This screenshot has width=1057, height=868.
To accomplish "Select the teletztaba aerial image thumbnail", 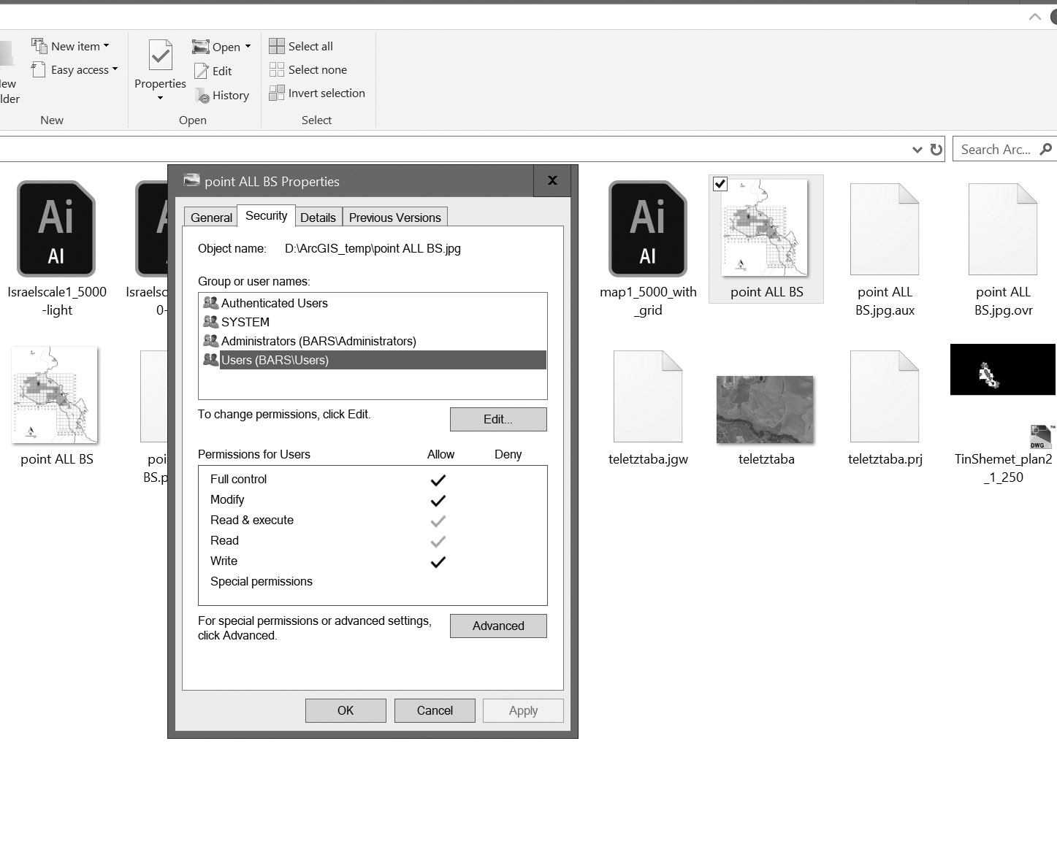I will [x=765, y=410].
